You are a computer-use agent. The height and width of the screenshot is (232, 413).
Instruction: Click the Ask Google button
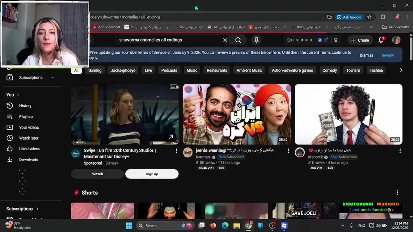[350, 17]
